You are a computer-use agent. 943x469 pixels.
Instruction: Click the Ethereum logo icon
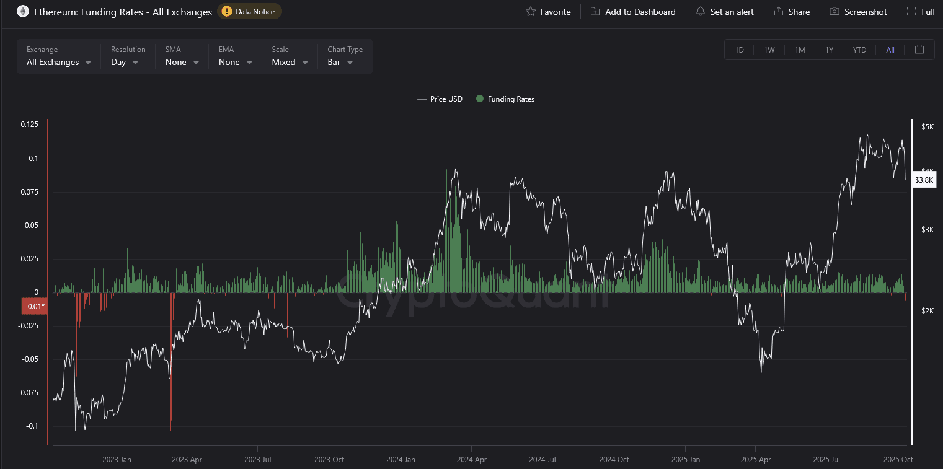point(23,12)
